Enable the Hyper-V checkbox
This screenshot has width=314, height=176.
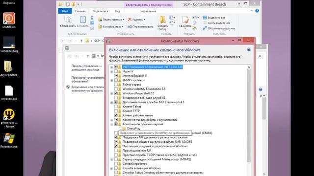(116, 71)
